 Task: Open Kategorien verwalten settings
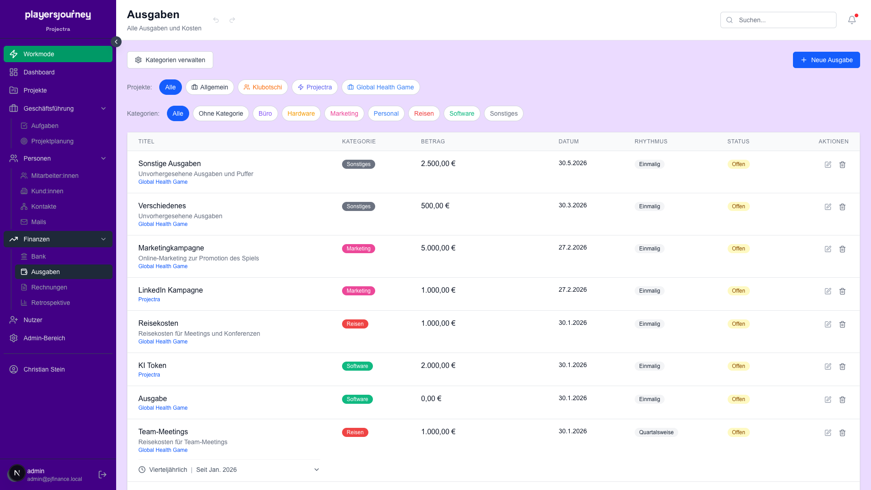pos(170,60)
